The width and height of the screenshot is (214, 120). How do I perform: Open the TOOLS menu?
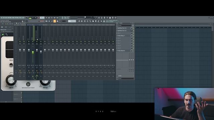[x=20, y=18]
